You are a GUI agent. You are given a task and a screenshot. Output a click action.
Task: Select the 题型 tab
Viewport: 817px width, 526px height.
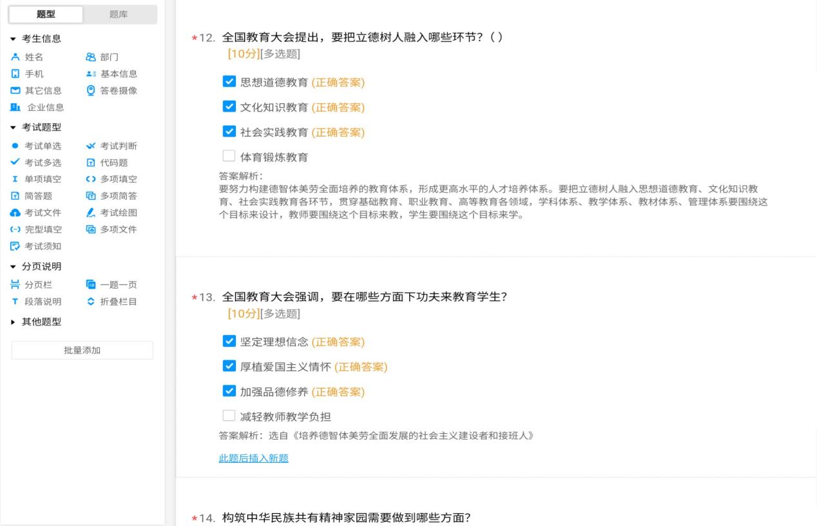pyautogui.click(x=46, y=15)
